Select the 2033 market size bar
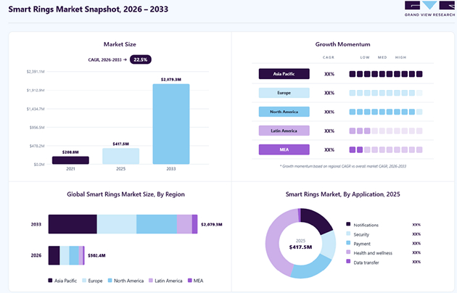The height and width of the screenshot is (293, 457). tap(171, 124)
